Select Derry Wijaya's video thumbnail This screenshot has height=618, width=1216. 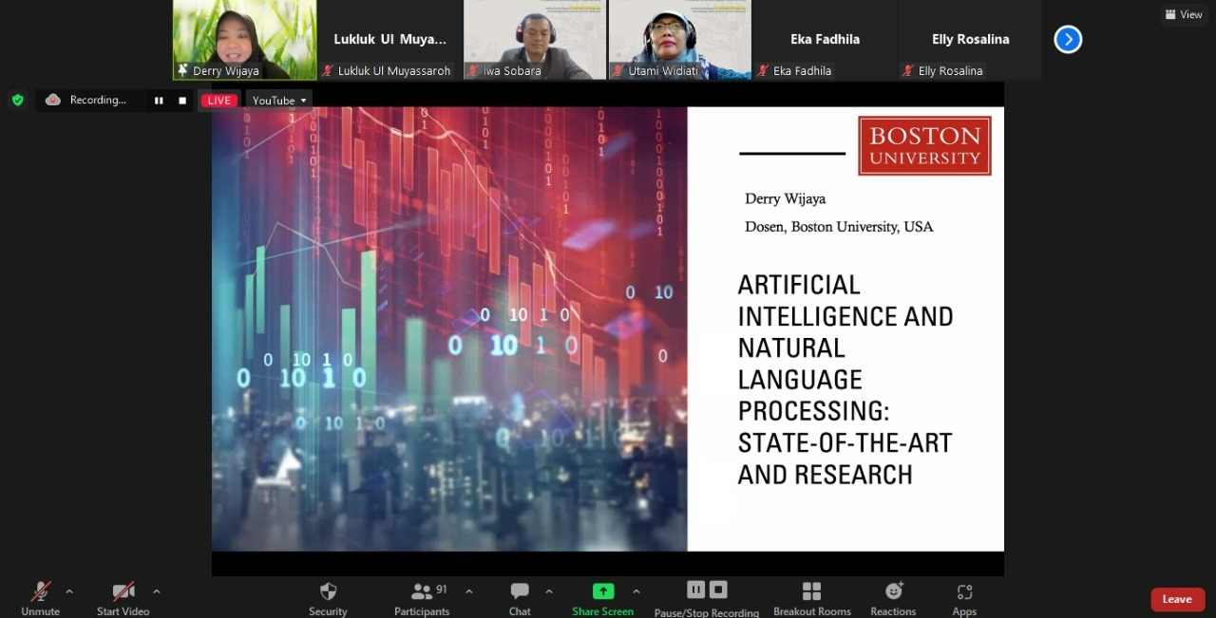coord(245,39)
